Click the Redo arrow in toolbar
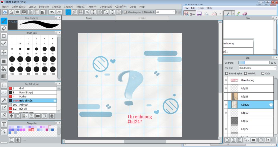The width and height of the screenshot is (278, 147). point(59,12)
